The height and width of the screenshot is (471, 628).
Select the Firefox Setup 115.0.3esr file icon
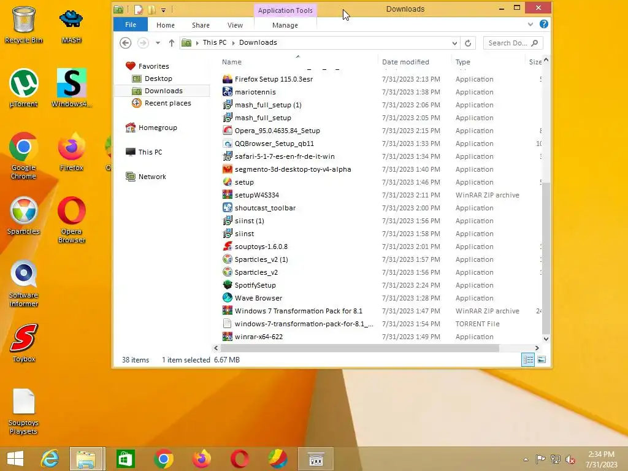point(228,79)
